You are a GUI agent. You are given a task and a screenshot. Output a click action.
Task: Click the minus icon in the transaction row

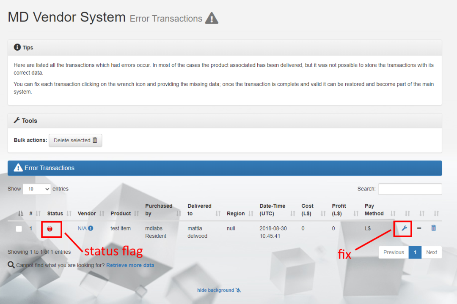coord(419,228)
